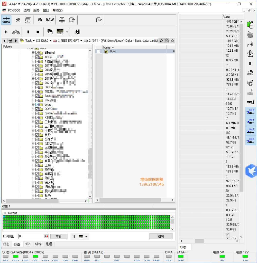257x263 pixels.
Task: Start RAW recovery mode
Action: click(50, 20)
